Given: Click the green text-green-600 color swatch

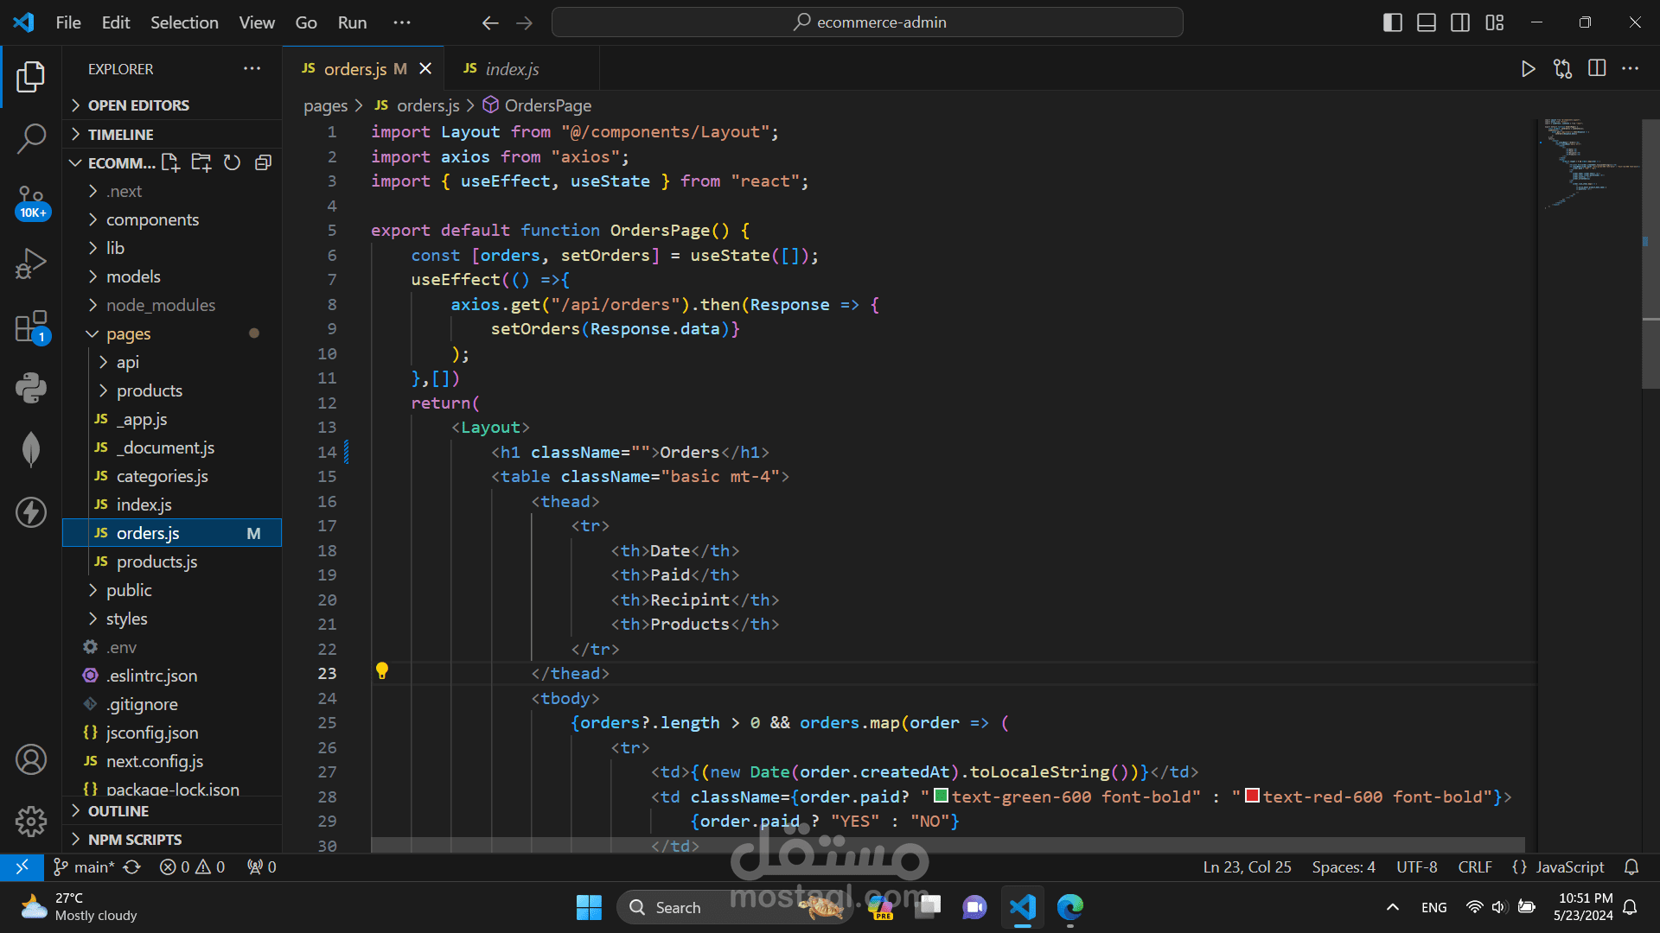Looking at the screenshot, I should click(941, 796).
